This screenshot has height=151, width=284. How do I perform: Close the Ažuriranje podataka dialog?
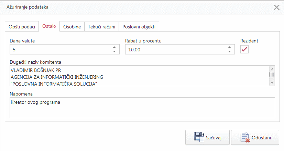click(276, 7)
